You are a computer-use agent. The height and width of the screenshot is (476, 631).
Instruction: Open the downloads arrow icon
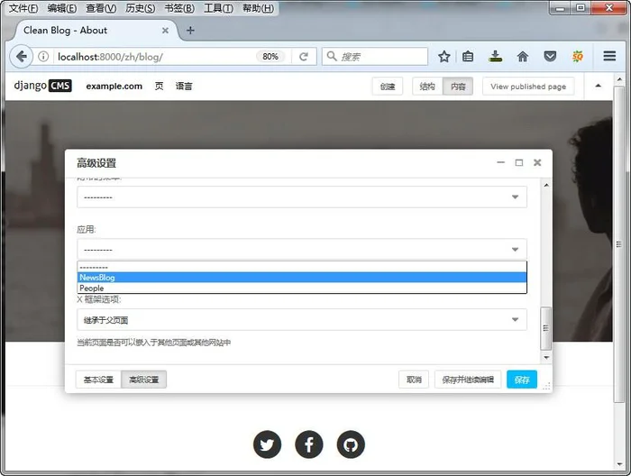496,56
